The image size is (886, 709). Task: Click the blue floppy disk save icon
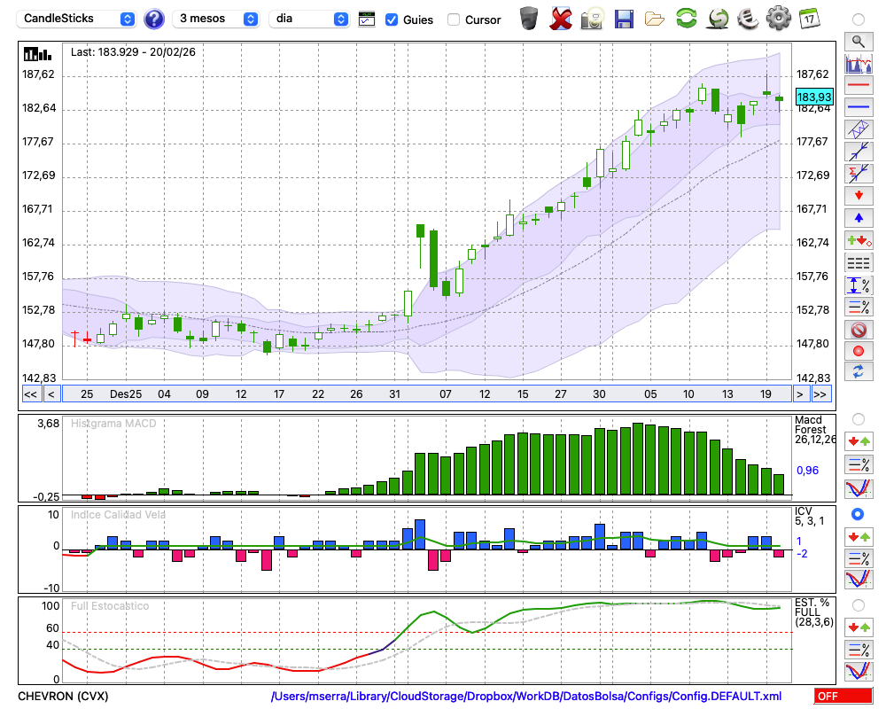pos(624,18)
